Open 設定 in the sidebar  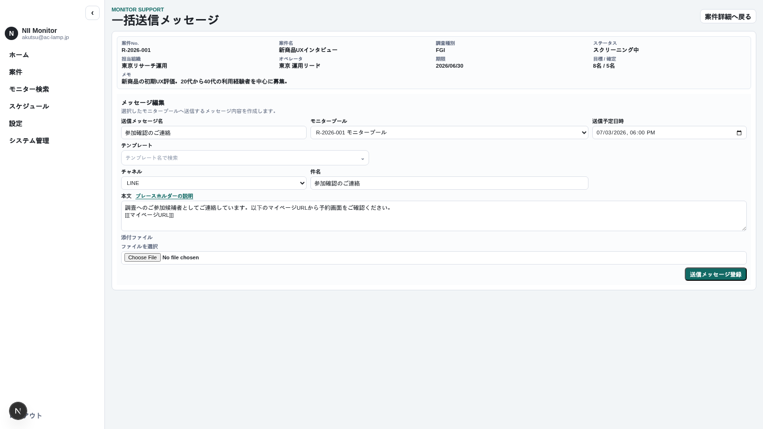tap(16, 123)
